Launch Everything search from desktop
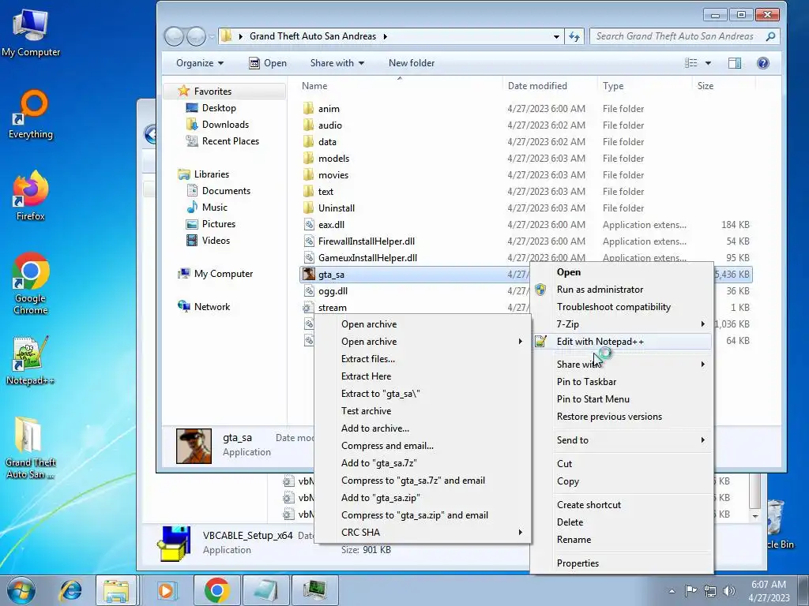 [31, 114]
